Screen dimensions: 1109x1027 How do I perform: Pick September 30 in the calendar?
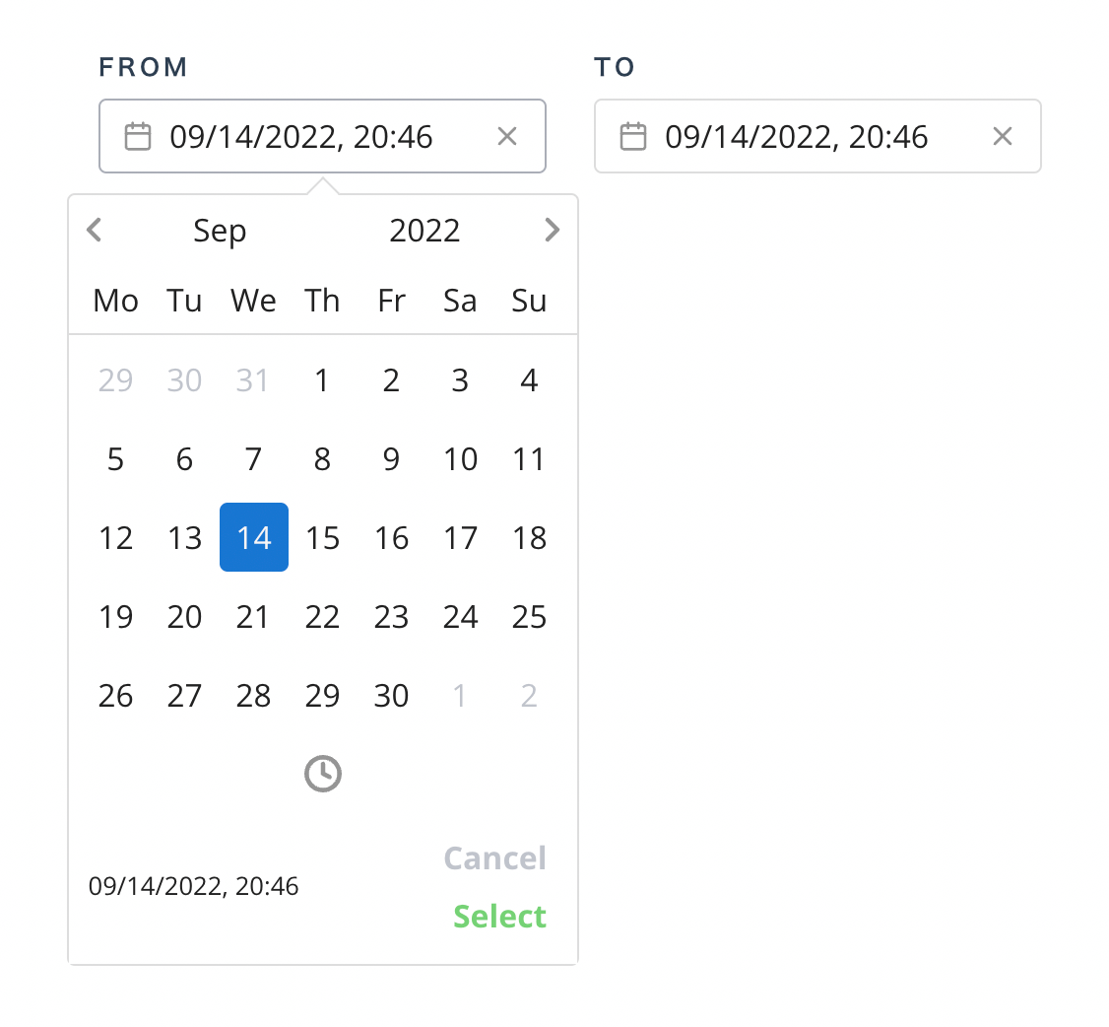pyautogui.click(x=391, y=695)
